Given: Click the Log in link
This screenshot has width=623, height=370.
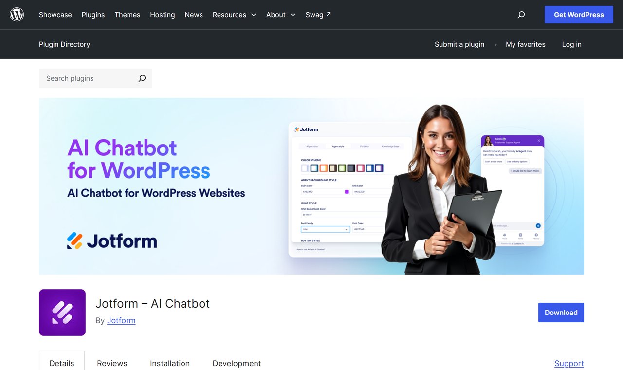Looking at the screenshot, I should 572,44.
